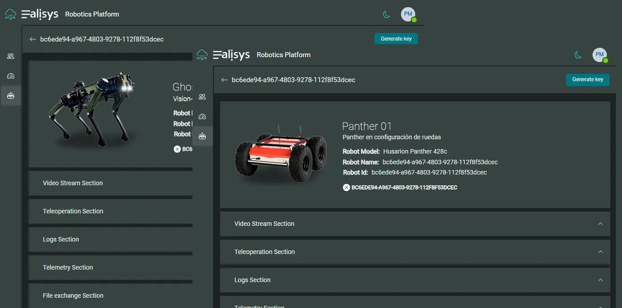Open File exchange Section in the back window
This screenshot has height=308, width=622.
pyautogui.click(x=111, y=296)
